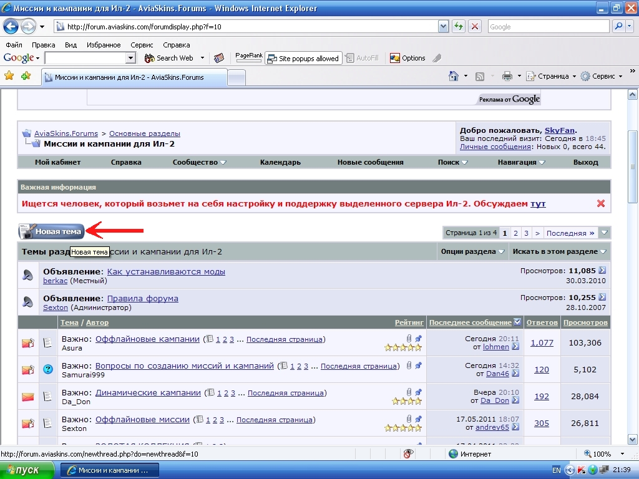Click the IE Forward navigation button
Image resolution: width=639 pixels, height=479 pixels.
tap(28, 27)
